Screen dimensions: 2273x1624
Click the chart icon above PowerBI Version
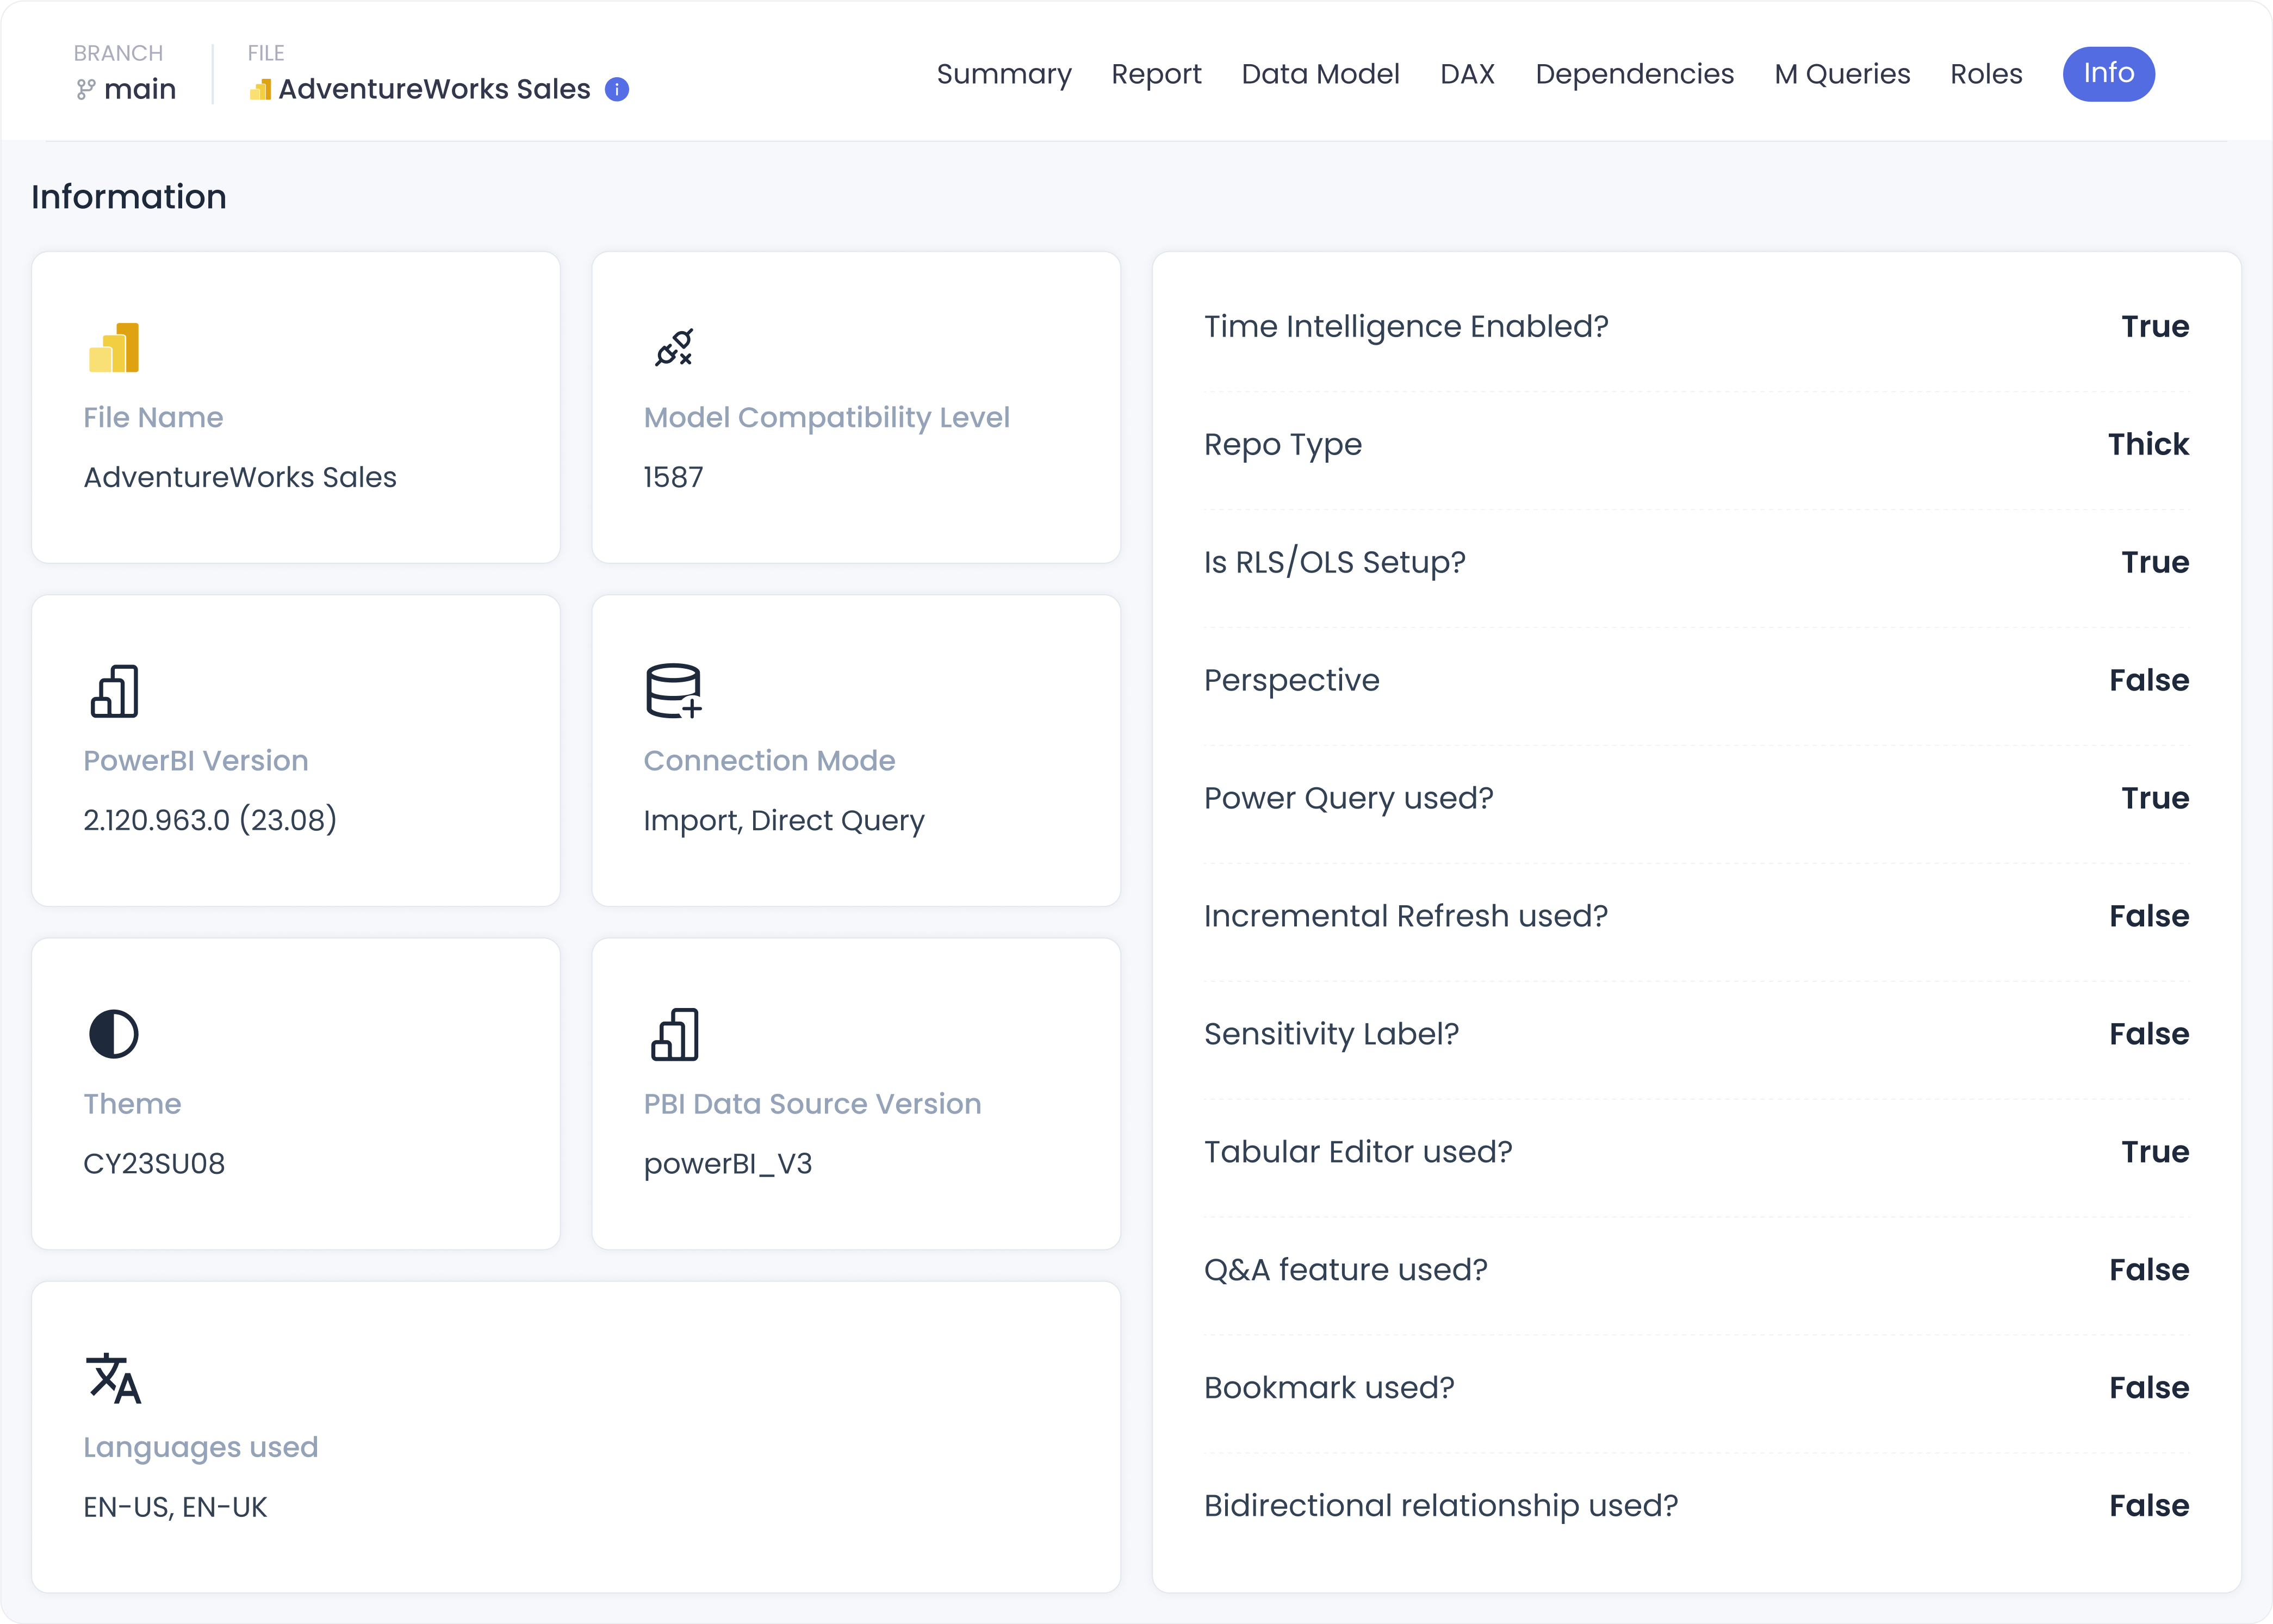(114, 691)
